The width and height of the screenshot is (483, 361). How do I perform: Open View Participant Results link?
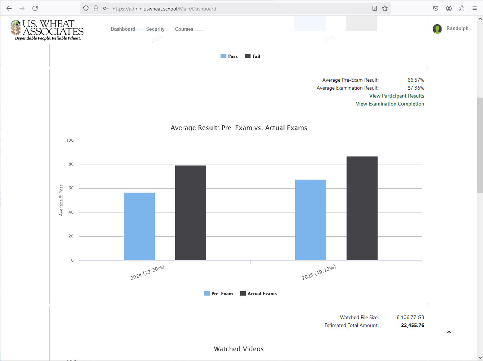396,96
